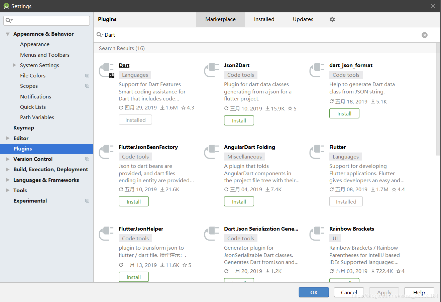The height and width of the screenshot is (302, 441).
Task: Open search options magnifier in plugin search
Action: [100, 35]
